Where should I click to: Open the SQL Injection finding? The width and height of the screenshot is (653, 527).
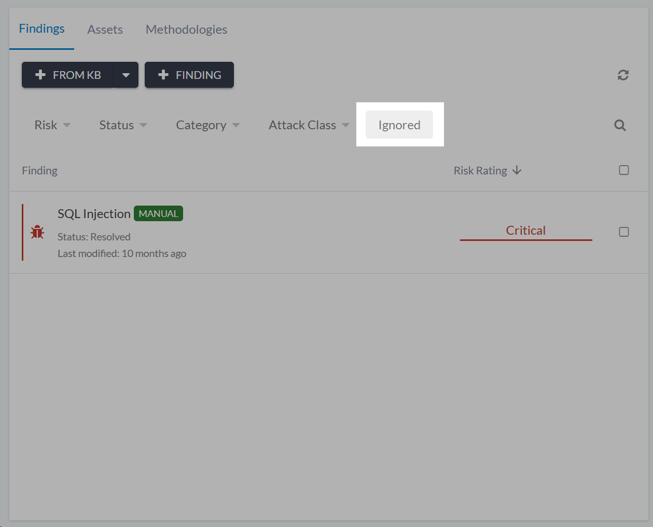pyautogui.click(x=94, y=214)
